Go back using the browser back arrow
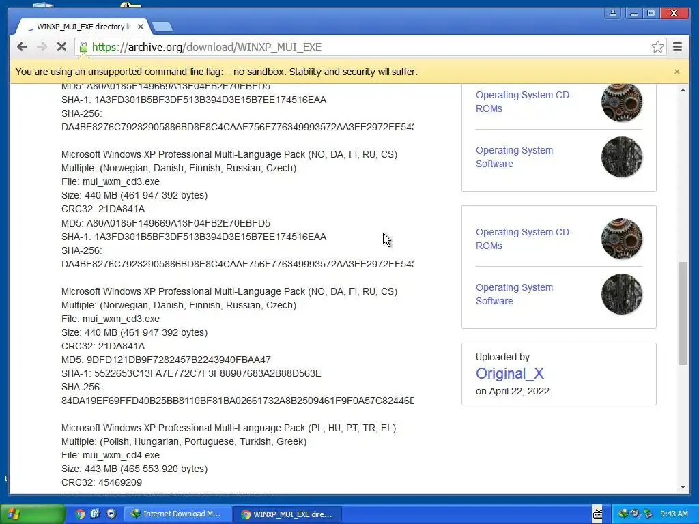 coord(22,47)
